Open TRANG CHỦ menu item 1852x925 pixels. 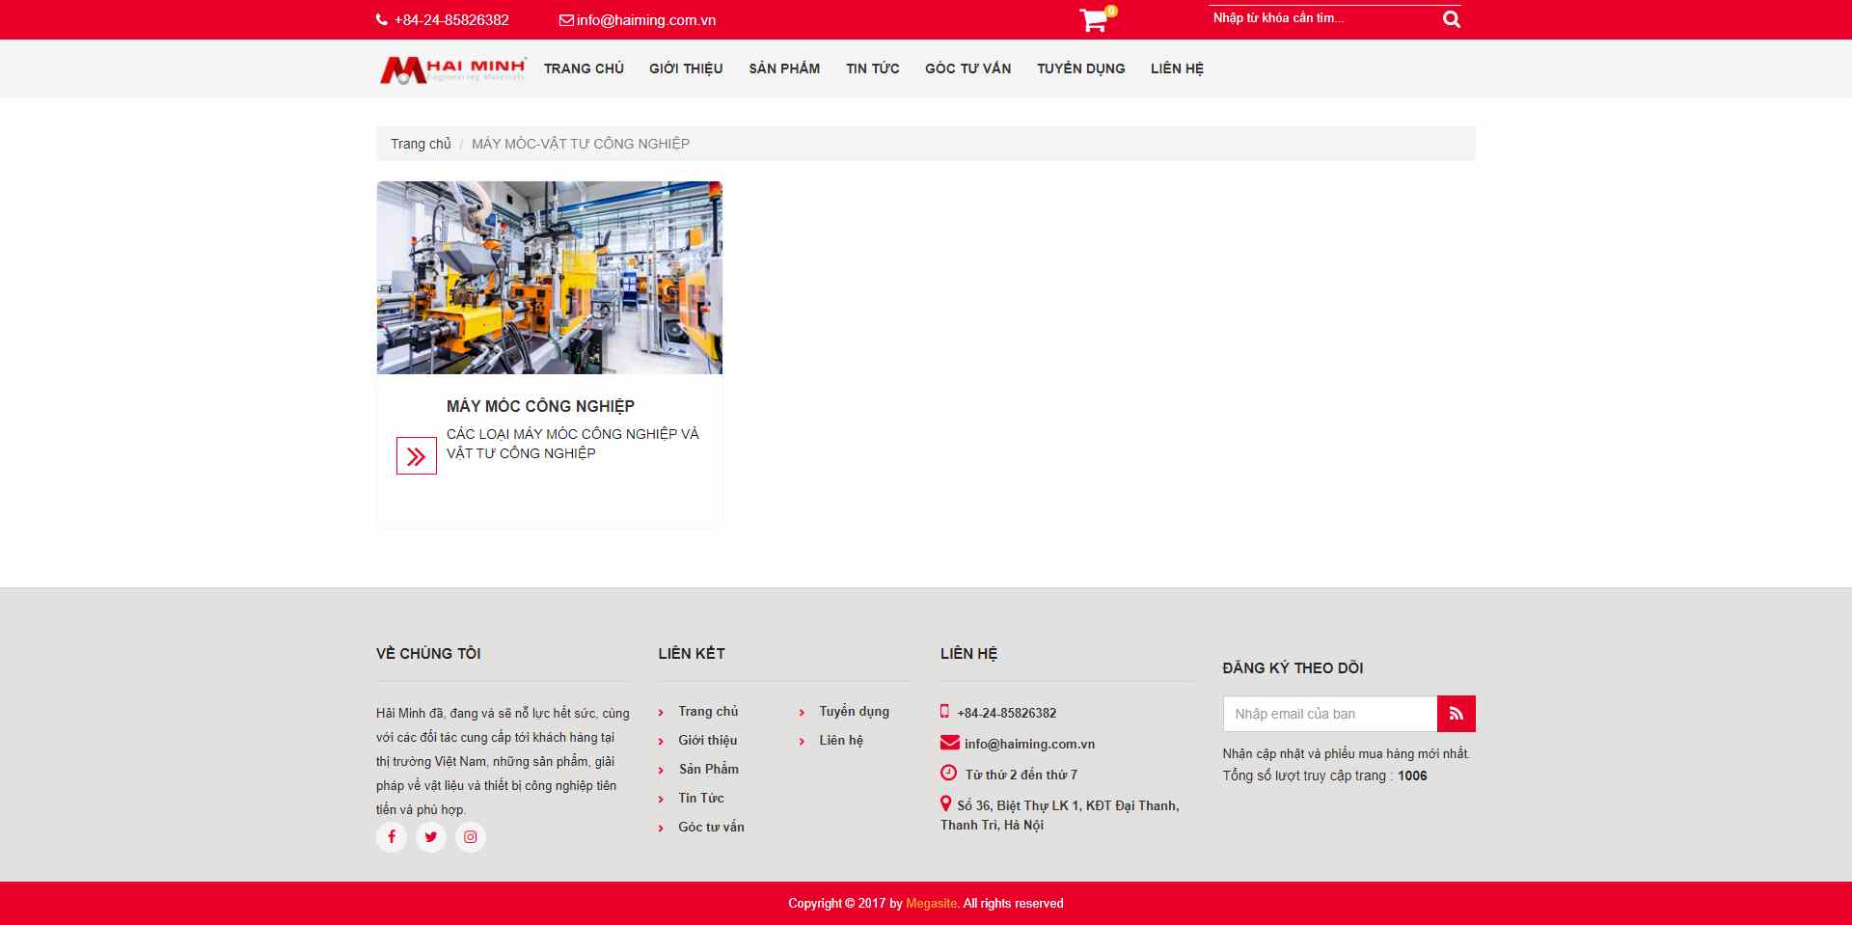[x=584, y=68]
